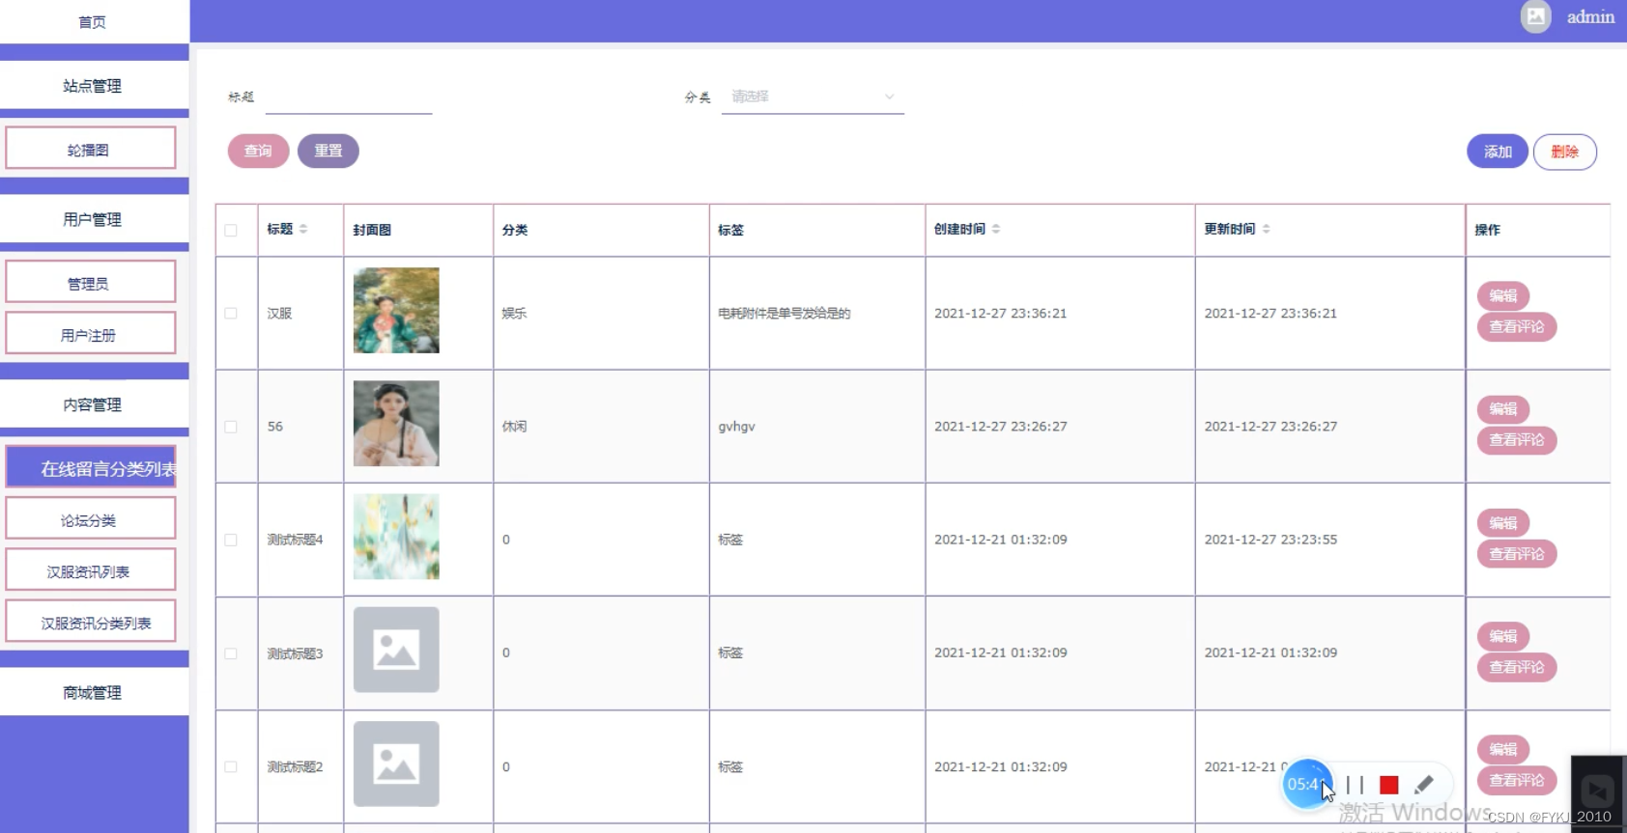The image size is (1627, 833).
Task: Open placeholder image for 测试标题3
Action: point(396,650)
